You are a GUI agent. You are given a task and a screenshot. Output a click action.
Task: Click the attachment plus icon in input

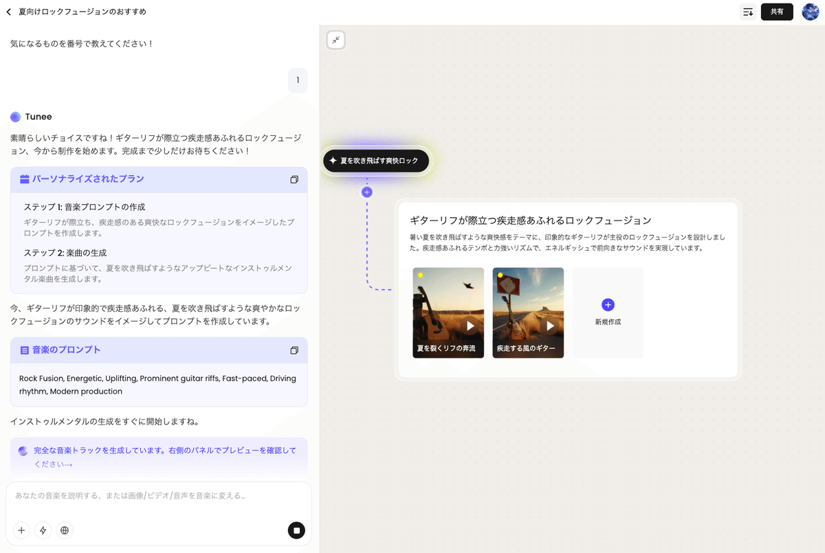point(21,530)
